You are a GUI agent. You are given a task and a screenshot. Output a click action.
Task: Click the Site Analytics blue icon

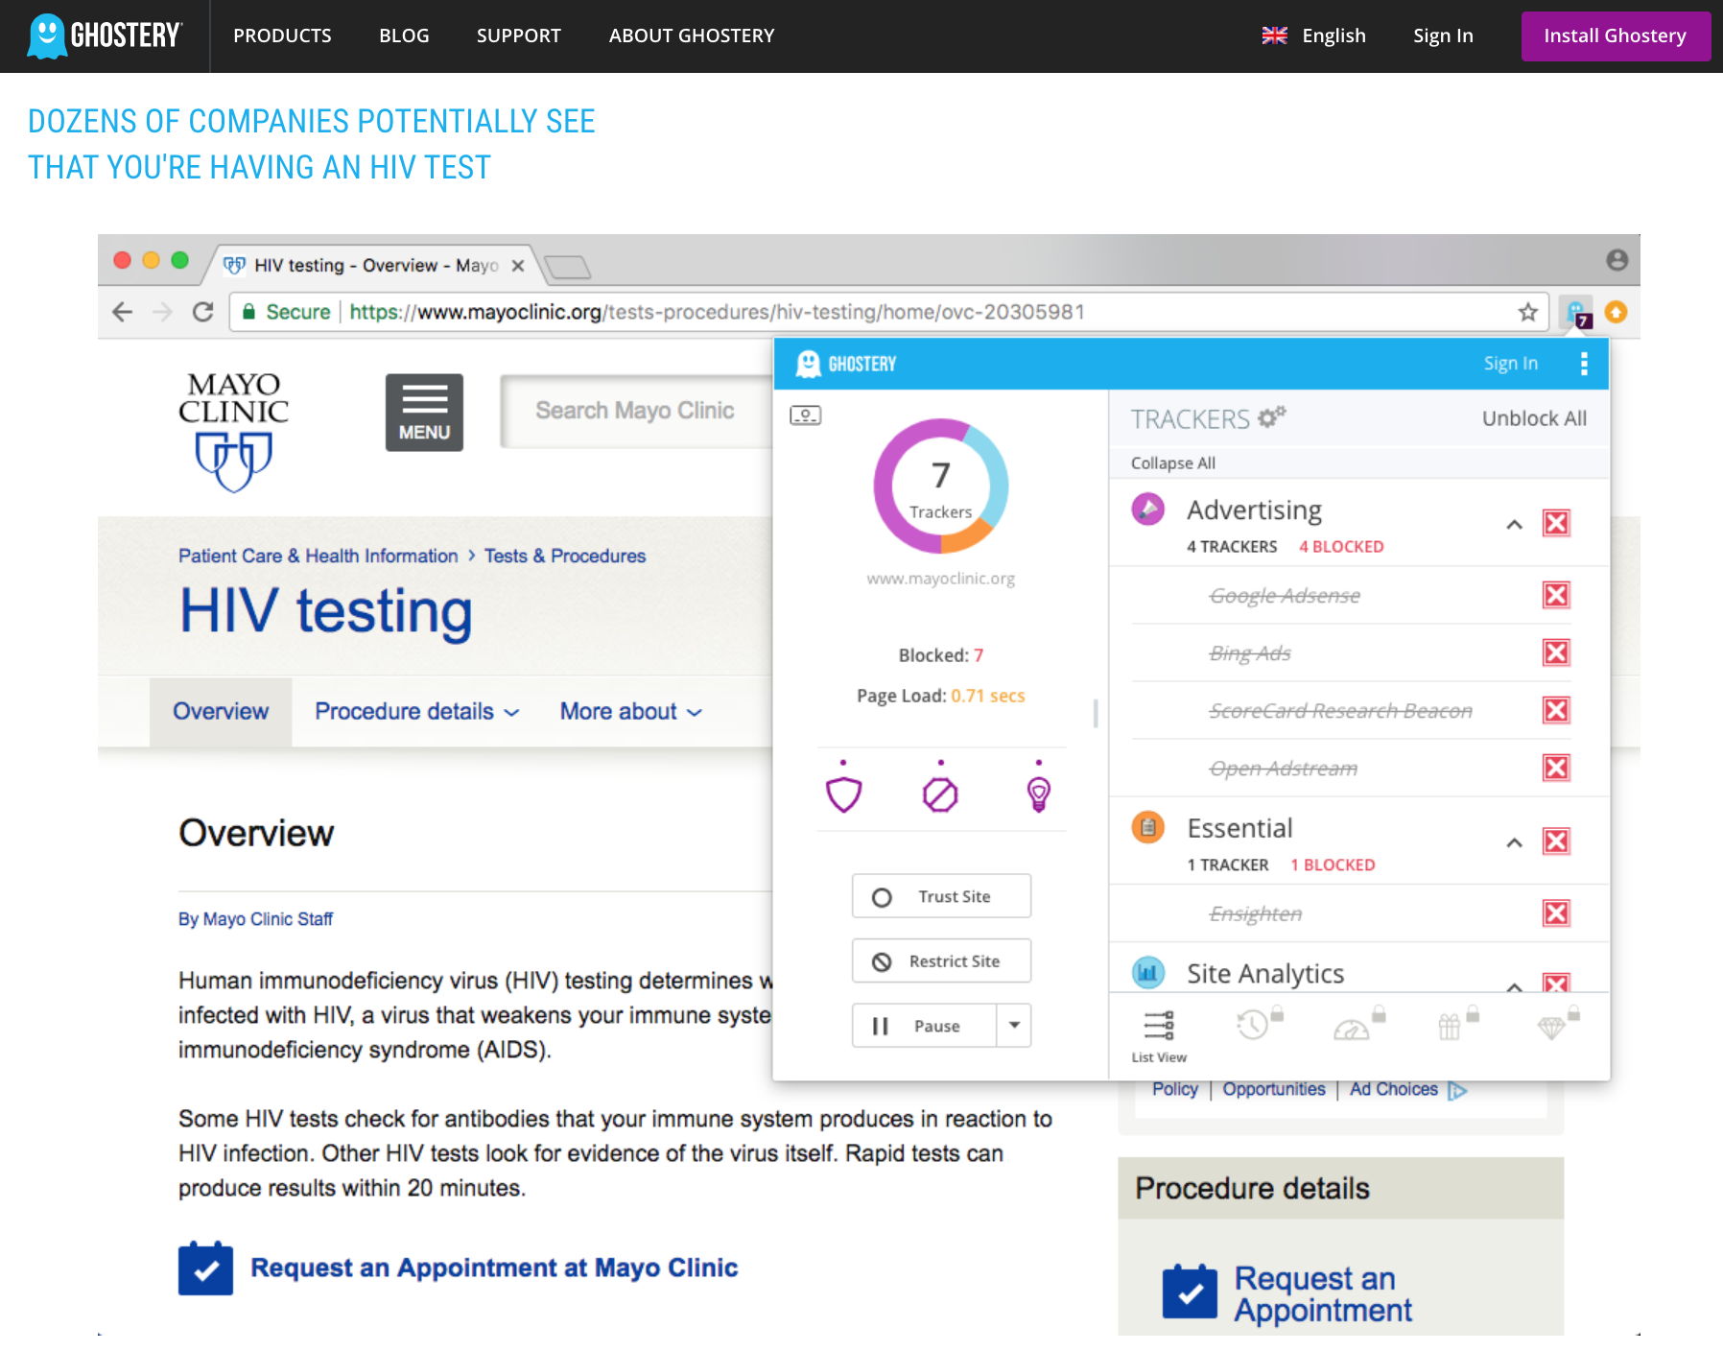1148,973
